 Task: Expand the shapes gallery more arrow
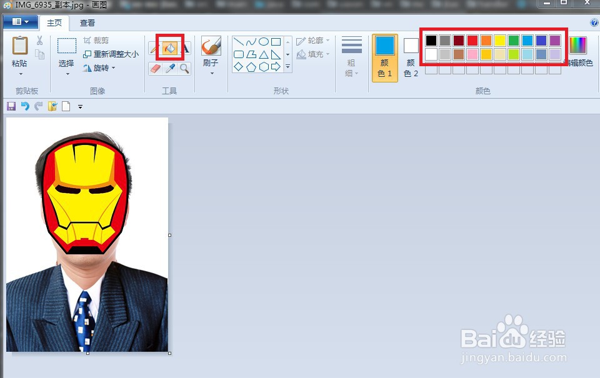tap(287, 67)
